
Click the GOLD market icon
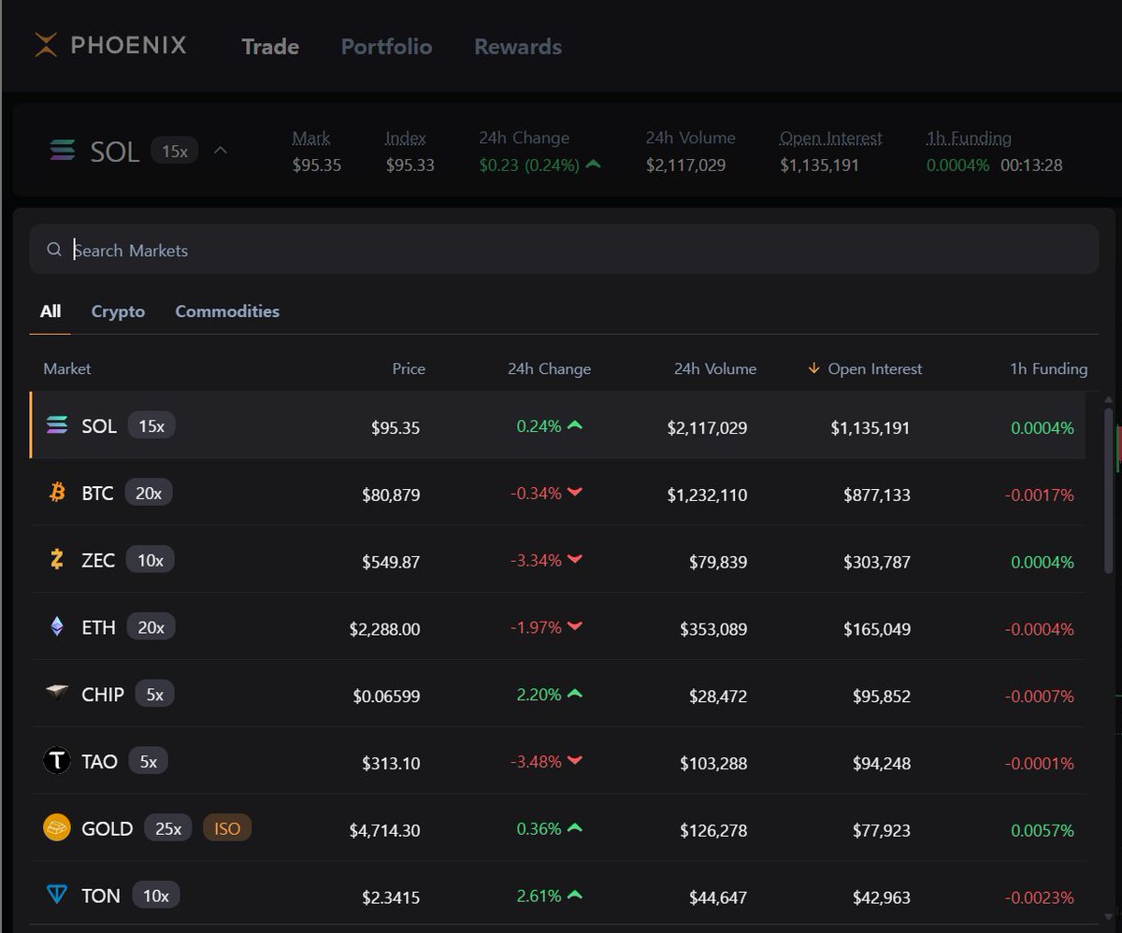(57, 827)
